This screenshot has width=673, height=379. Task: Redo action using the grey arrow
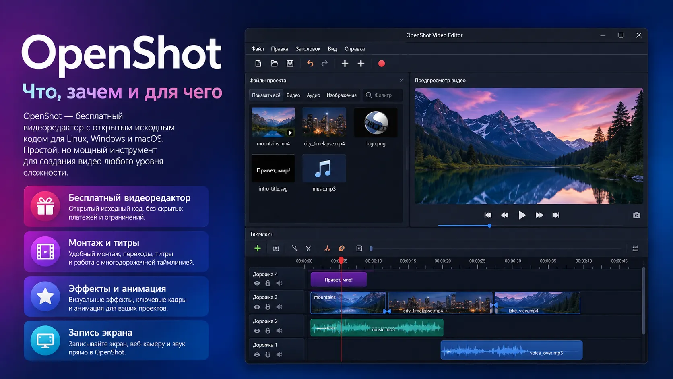325,64
